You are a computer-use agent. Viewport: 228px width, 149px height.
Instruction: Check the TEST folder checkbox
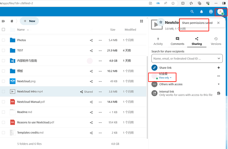(3, 50)
